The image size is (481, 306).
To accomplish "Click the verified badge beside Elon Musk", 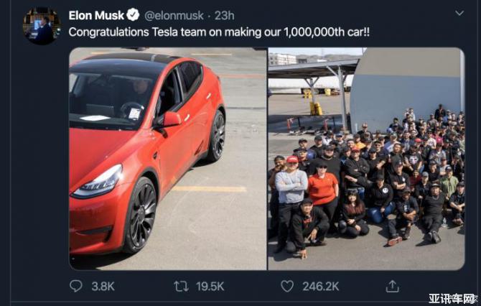I will (134, 14).
